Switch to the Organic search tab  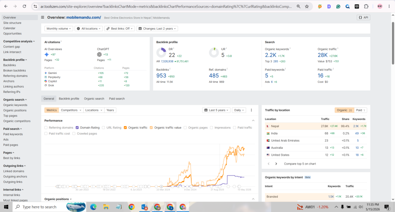tap(94, 99)
